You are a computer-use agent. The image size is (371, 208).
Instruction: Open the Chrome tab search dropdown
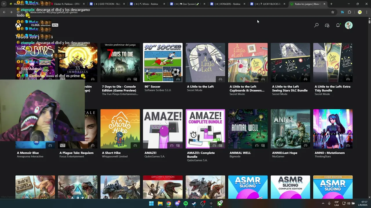[4, 4]
